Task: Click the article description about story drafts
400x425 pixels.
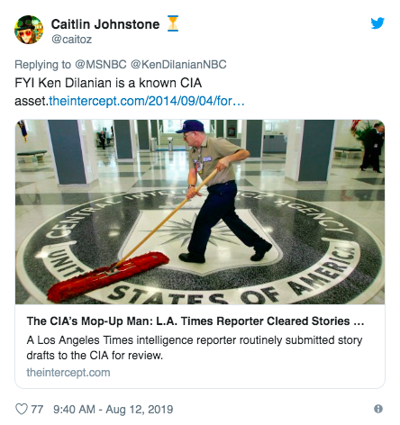Action: (195, 348)
